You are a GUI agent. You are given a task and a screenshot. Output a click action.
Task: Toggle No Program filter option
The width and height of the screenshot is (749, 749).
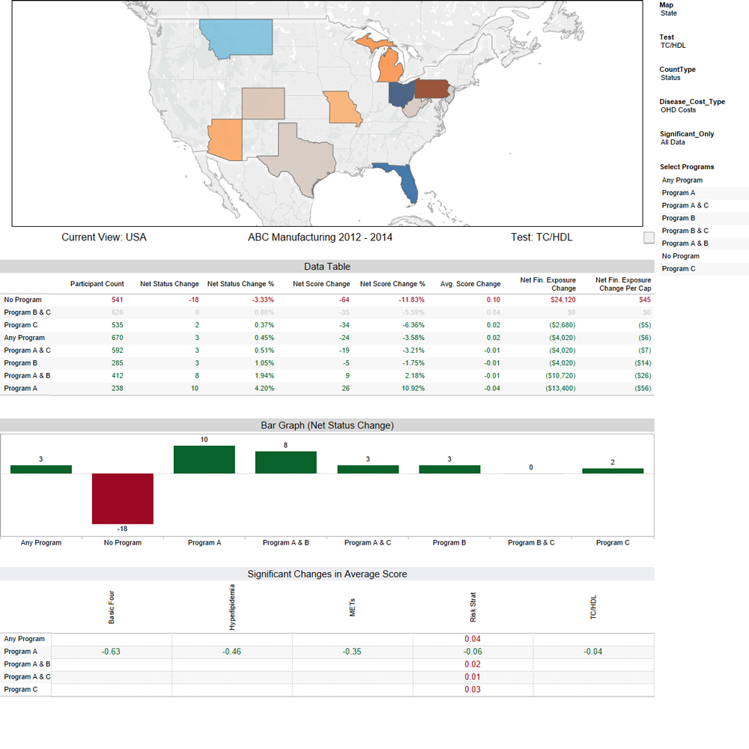(x=680, y=256)
